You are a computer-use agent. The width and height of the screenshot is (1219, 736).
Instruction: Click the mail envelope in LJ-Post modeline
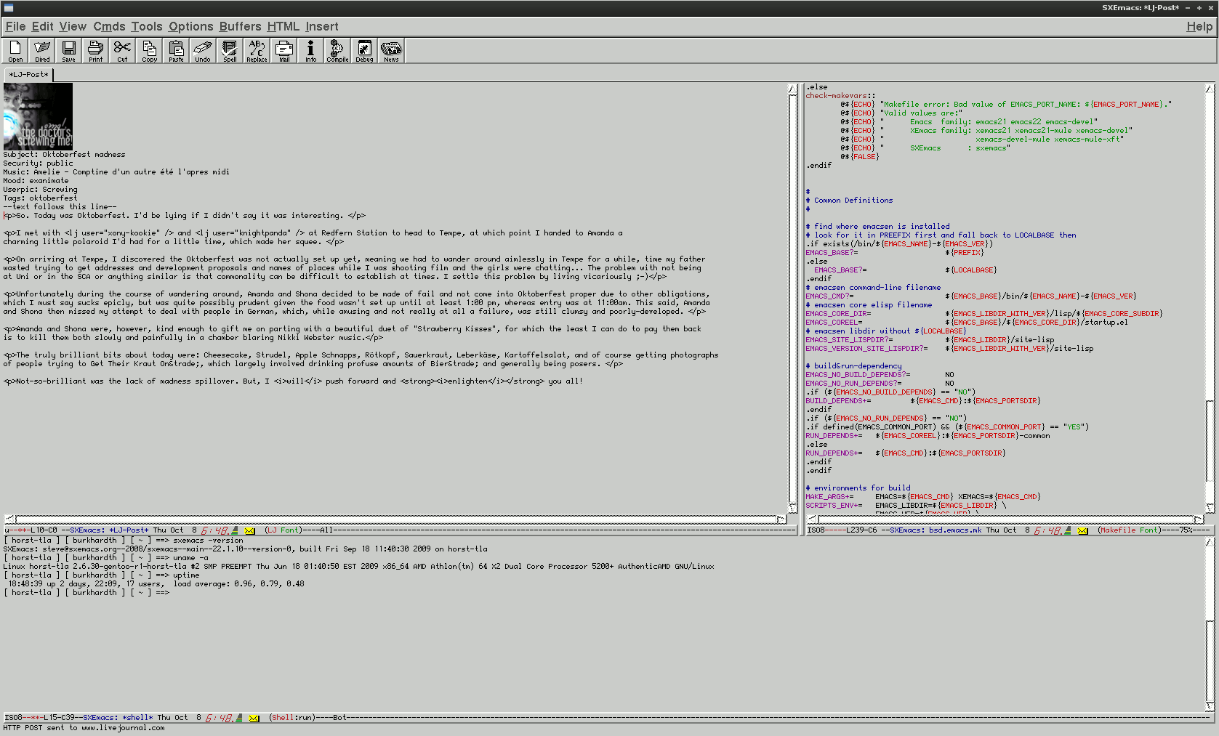[x=249, y=531]
